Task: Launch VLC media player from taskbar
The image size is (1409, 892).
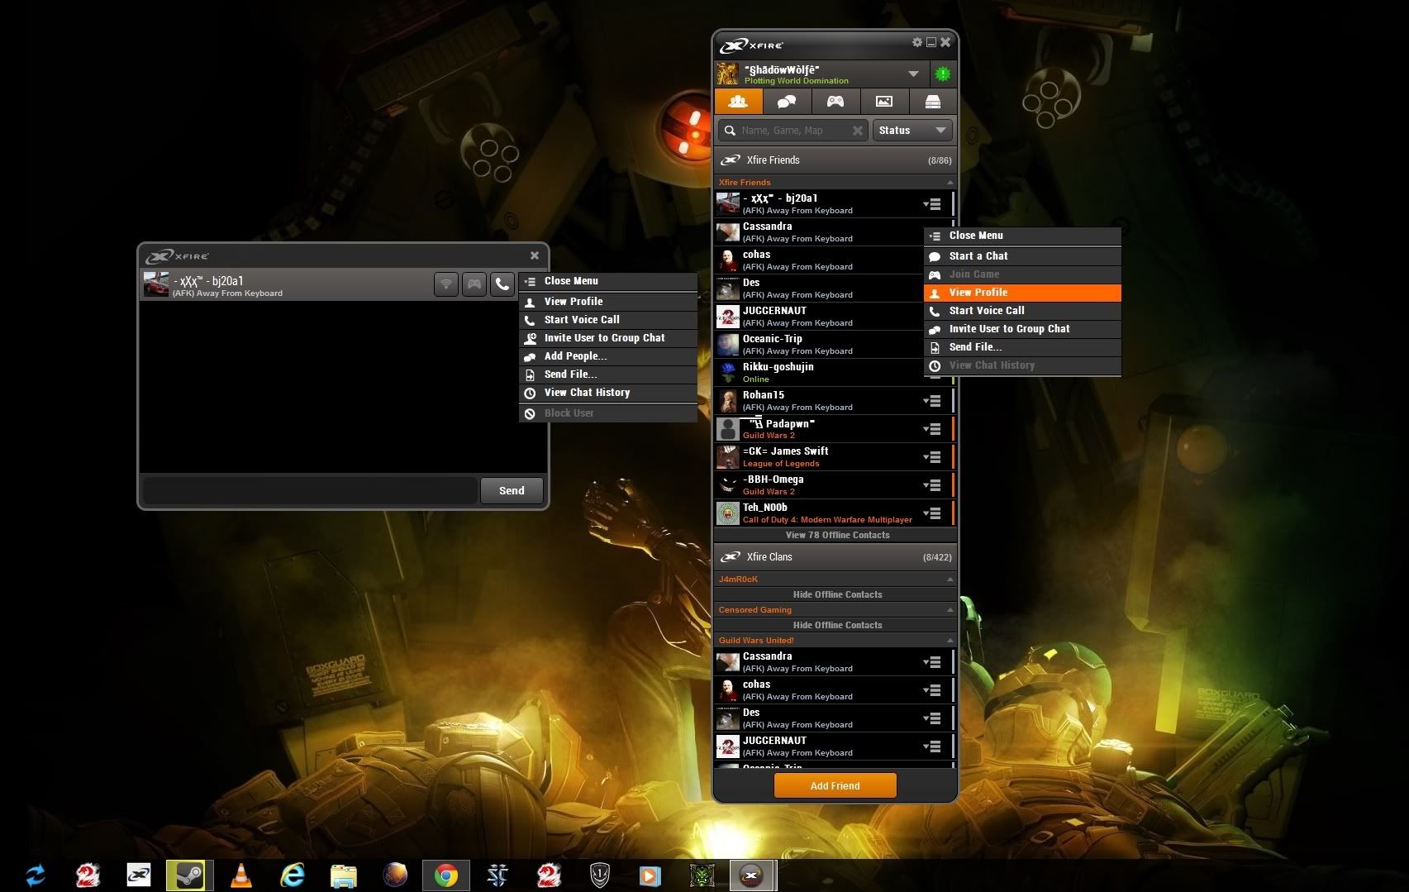Action: 240,875
